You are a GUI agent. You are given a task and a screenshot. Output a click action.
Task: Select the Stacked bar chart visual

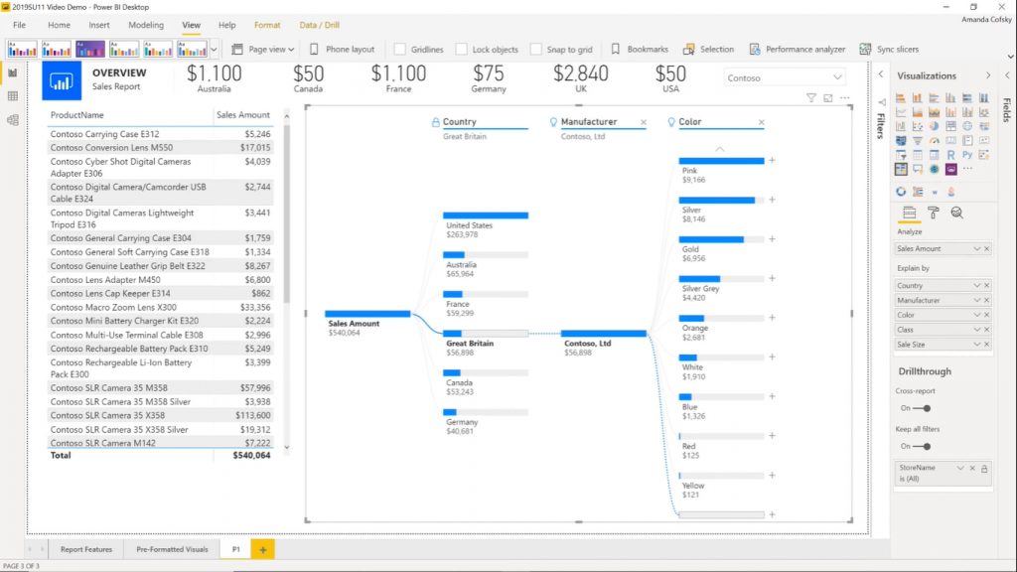point(903,96)
